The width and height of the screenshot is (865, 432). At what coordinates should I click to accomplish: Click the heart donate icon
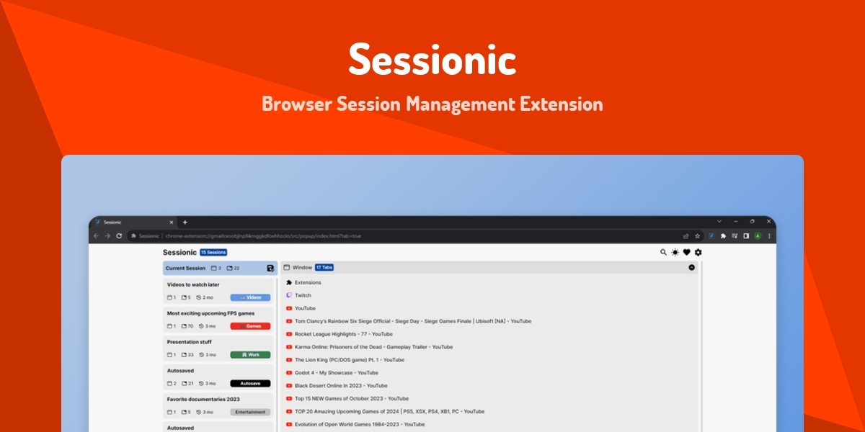click(x=687, y=252)
